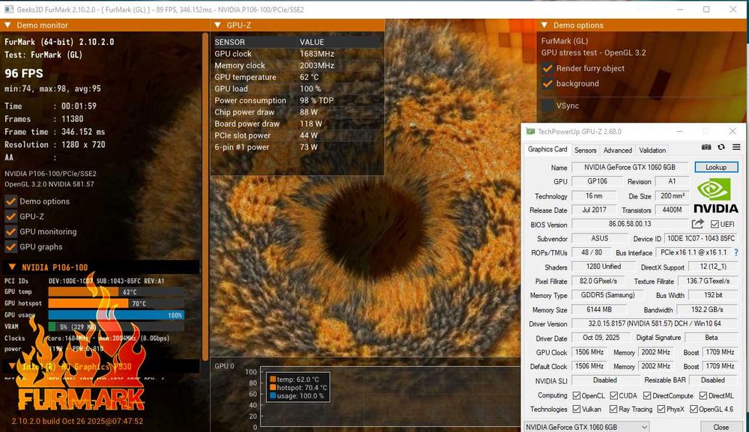Collapse the NVIDIA P106-100 section
Image resolution: width=749 pixels, height=432 pixels.
pos(13,267)
